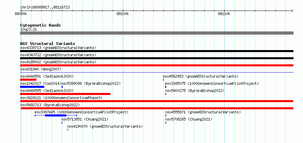This screenshot has height=143, width=303.
Task: Open the nsv5400275 (ByrskaBishop2022) label
Action: coord(195,91)
